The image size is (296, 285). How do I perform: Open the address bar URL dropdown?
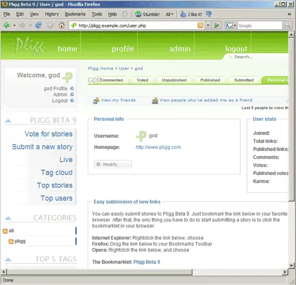click(x=208, y=25)
